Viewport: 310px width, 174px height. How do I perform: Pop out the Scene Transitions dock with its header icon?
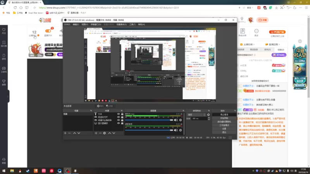tap(209, 111)
